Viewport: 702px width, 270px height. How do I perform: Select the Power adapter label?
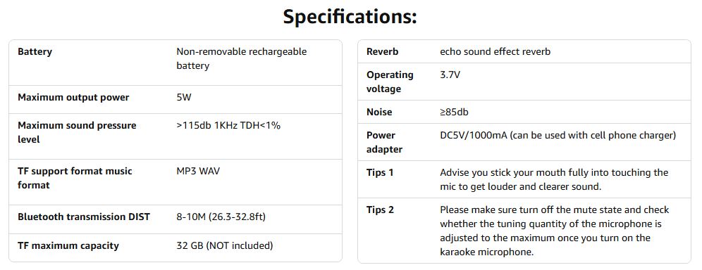385,142
